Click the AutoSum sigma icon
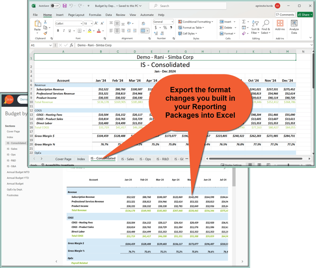This screenshot has width=316, height=268. (x=244, y=22)
